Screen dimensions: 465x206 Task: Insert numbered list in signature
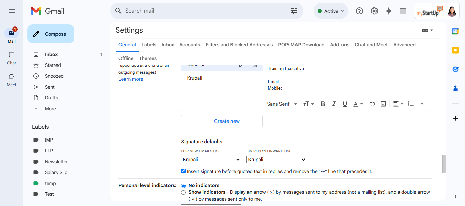411,104
